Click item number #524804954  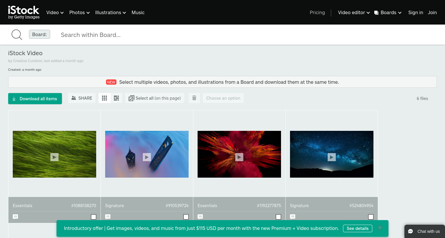pos(361,206)
